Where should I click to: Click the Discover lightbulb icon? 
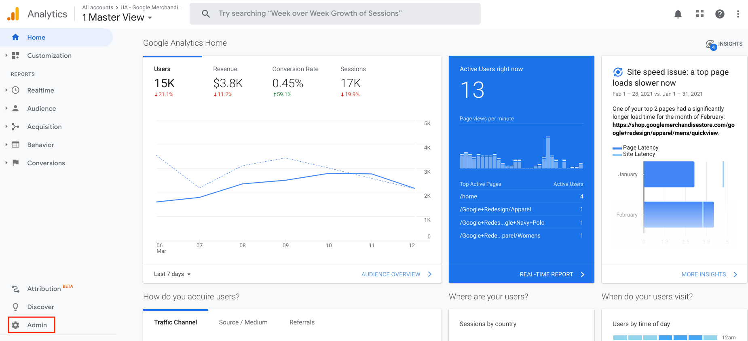pos(15,307)
